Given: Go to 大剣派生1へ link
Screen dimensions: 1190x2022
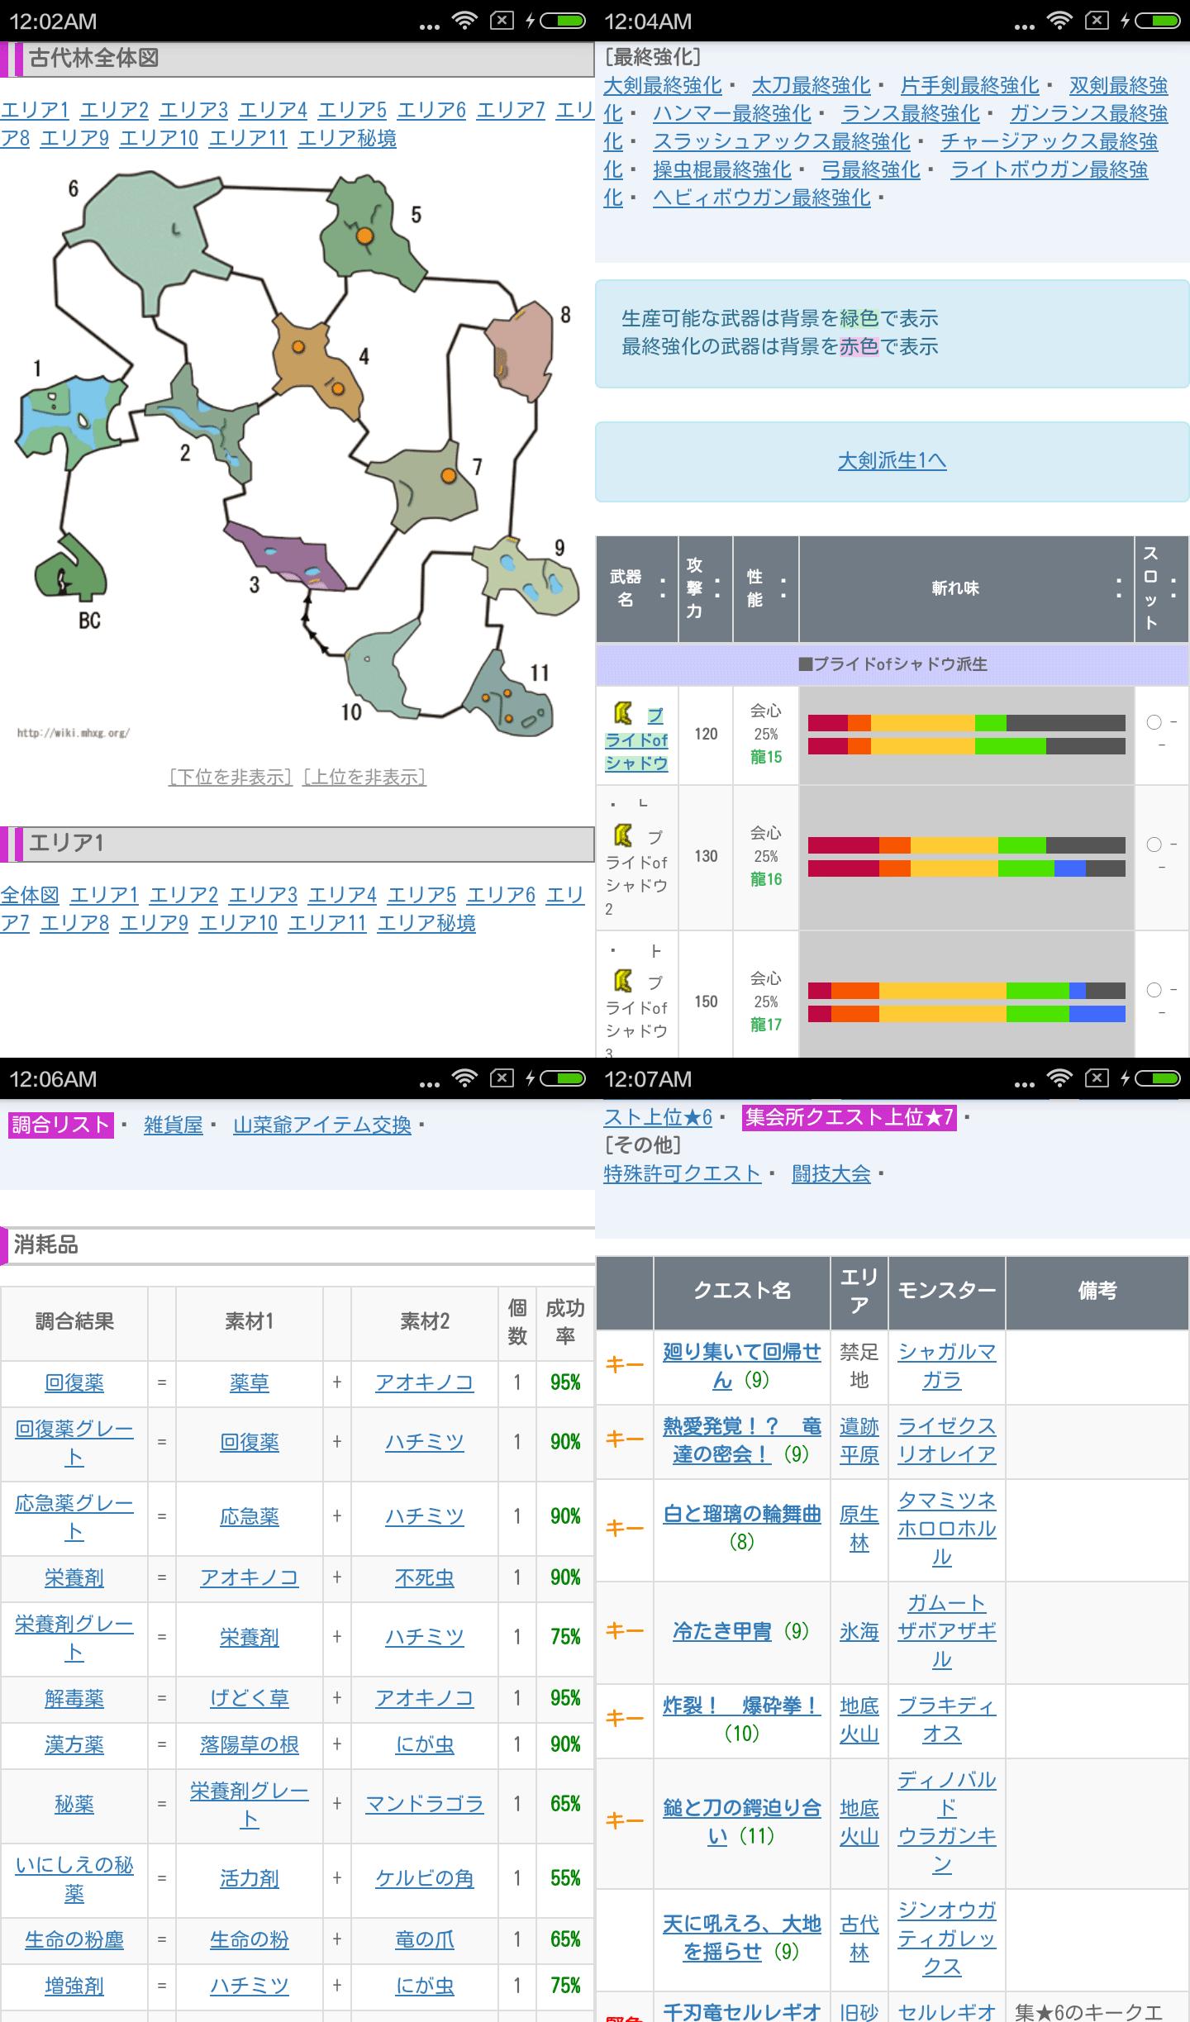Looking at the screenshot, I should 892,460.
